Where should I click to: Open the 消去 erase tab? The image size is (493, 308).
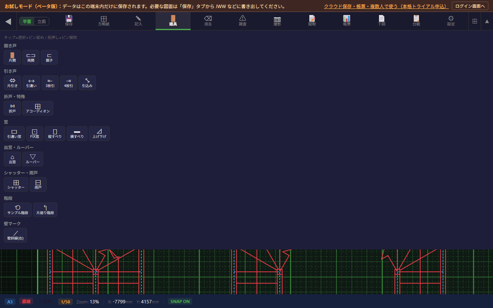pos(208,21)
